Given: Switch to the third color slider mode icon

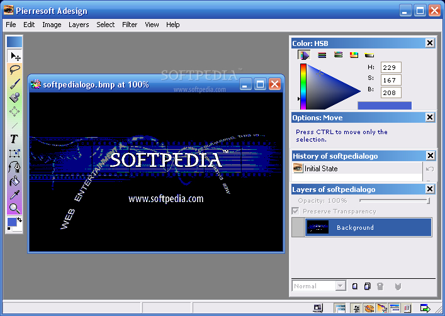Looking at the screenshot, I should click(338, 55).
